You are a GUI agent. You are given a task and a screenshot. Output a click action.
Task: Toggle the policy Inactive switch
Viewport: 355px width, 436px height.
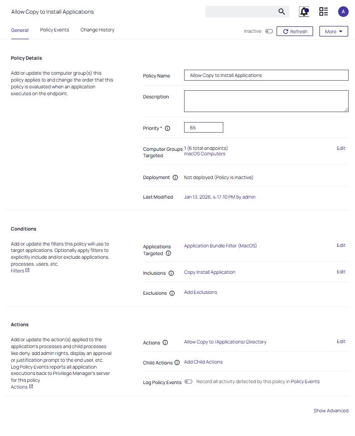click(x=269, y=31)
